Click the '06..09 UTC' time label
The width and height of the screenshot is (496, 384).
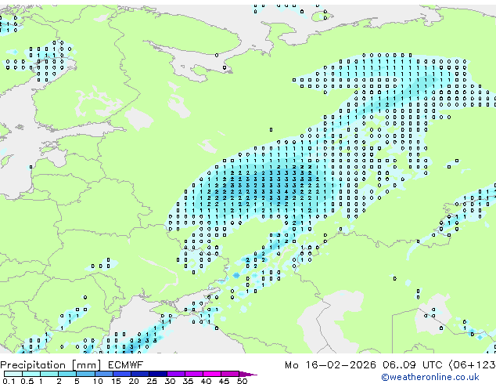[x=412, y=365]
